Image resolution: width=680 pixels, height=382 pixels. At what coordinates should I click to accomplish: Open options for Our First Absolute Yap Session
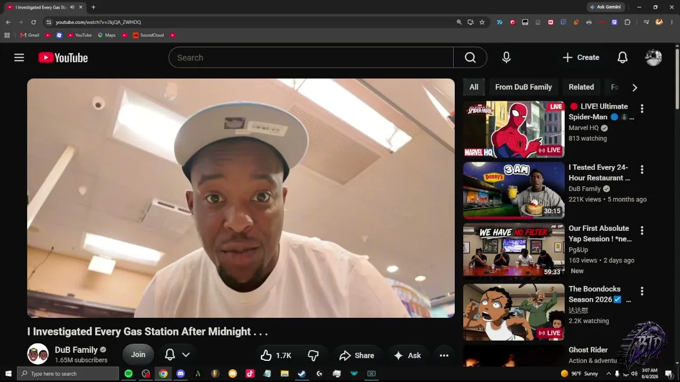click(x=642, y=230)
